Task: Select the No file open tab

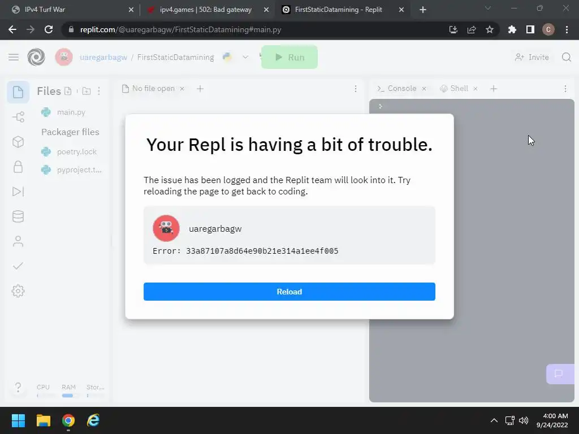Action: tap(153, 89)
